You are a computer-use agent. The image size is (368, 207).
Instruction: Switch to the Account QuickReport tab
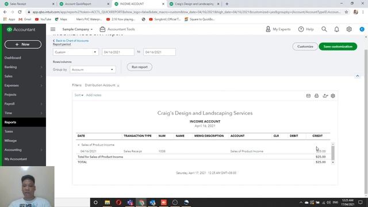(x=84, y=4)
